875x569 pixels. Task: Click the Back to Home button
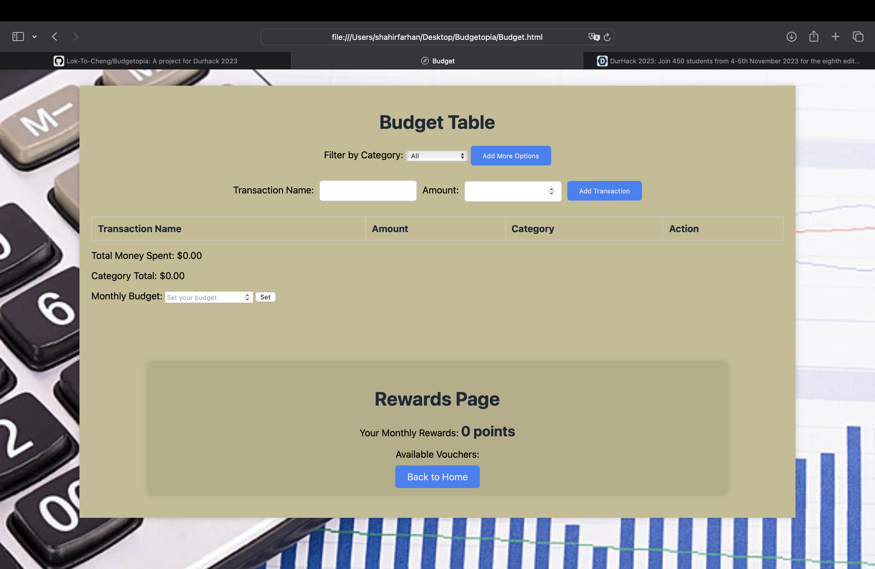click(x=437, y=477)
